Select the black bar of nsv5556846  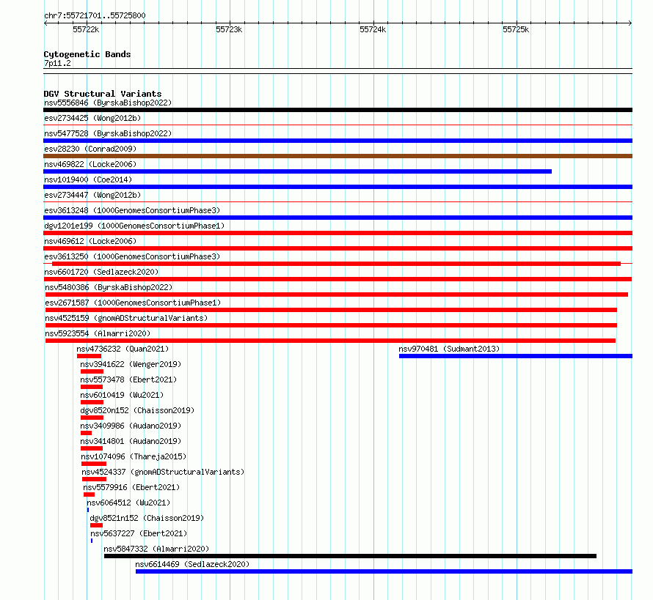point(338,110)
